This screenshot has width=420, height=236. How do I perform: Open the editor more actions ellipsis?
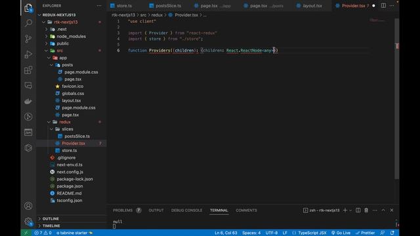[392, 6]
